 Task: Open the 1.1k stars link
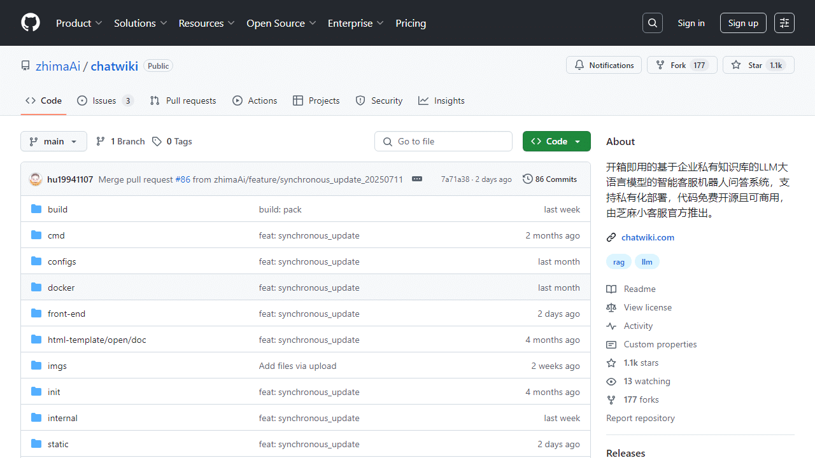(x=641, y=363)
